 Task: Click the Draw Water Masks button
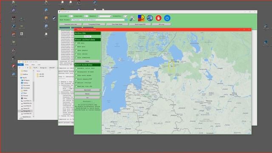[x=117, y=24]
